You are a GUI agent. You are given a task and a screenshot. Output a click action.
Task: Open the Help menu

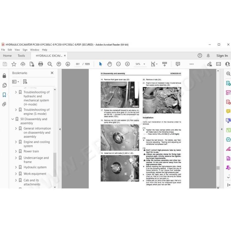point(45,50)
